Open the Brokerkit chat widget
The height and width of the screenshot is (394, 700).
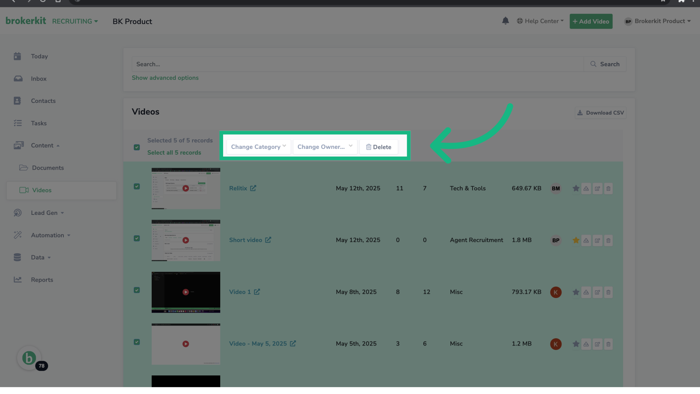(29, 358)
